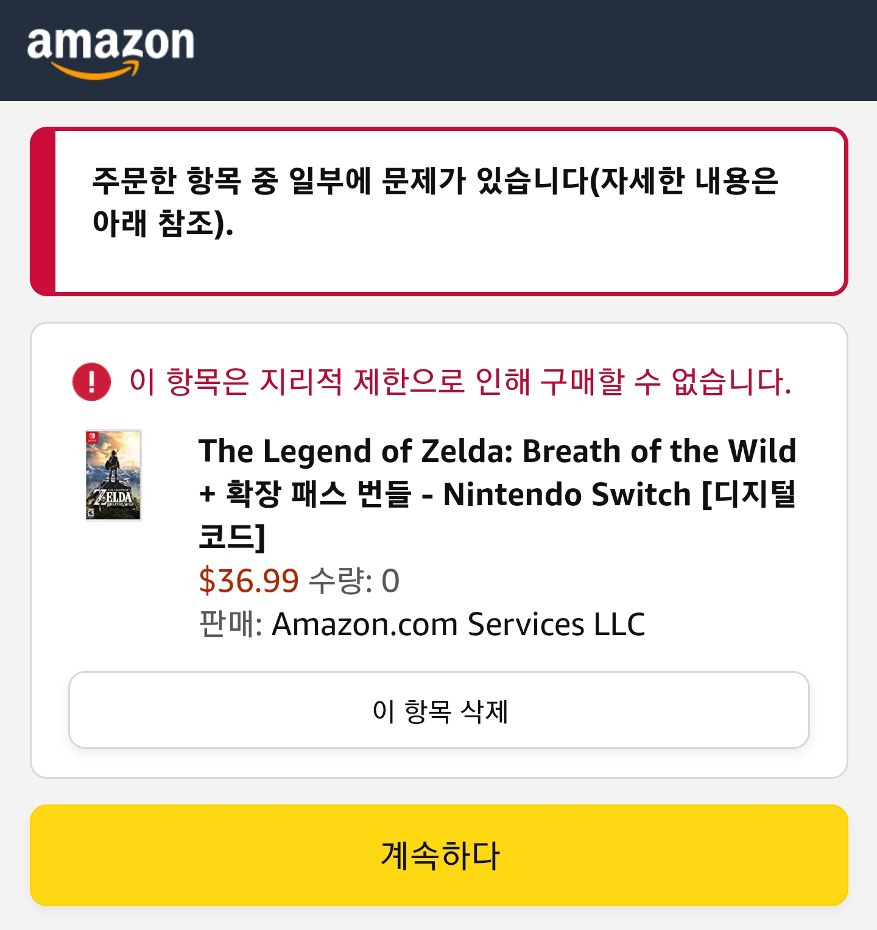Click the 주문한 항목 error banner message
The width and height of the screenshot is (877, 930).
click(435, 181)
